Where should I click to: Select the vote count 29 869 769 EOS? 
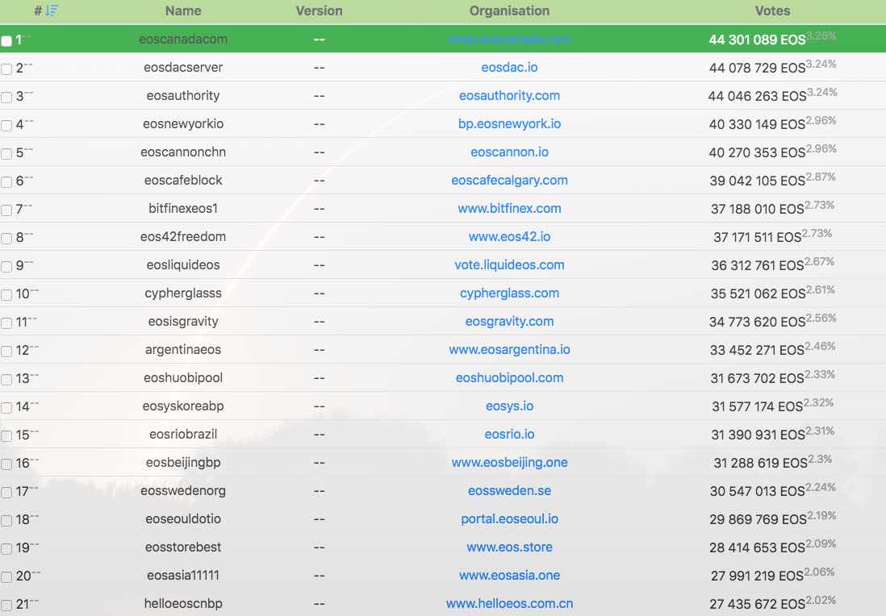pos(759,519)
